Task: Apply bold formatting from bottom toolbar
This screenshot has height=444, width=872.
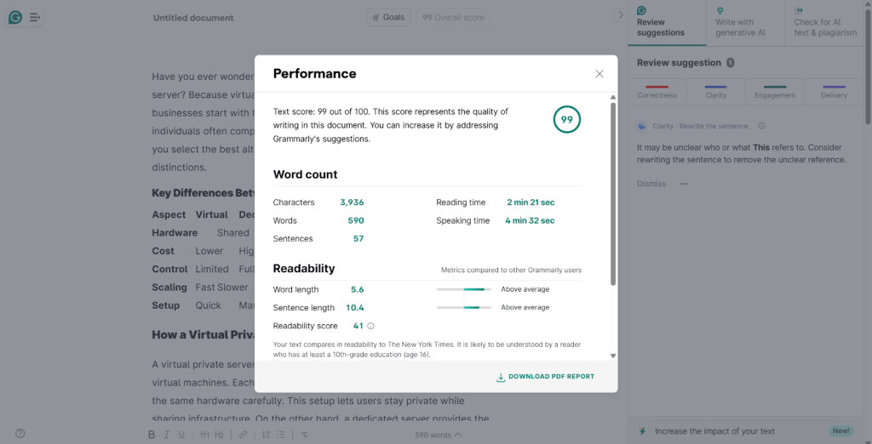Action: click(152, 435)
